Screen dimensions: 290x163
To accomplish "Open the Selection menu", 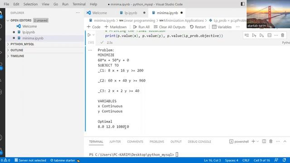I will tap(30, 4).
